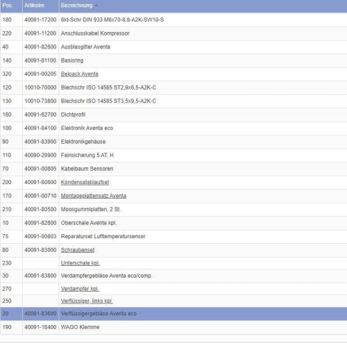Click the Pos. column header
347x343 pixels.
[x=7, y=6]
